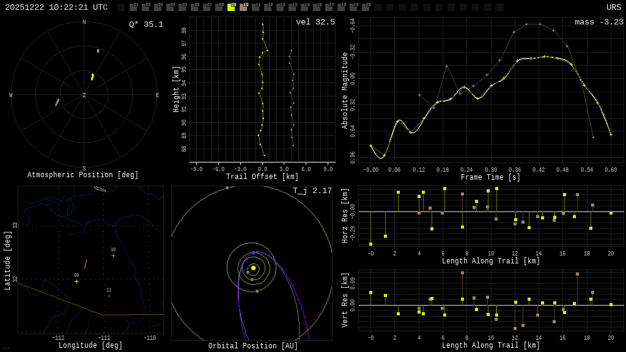The image size is (626, 352).
Task: Click the timestamp 20251222 10:22:21 UTC
Action: 56,7
